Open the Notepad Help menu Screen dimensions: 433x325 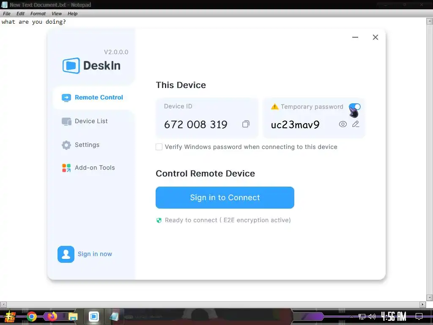(x=73, y=14)
